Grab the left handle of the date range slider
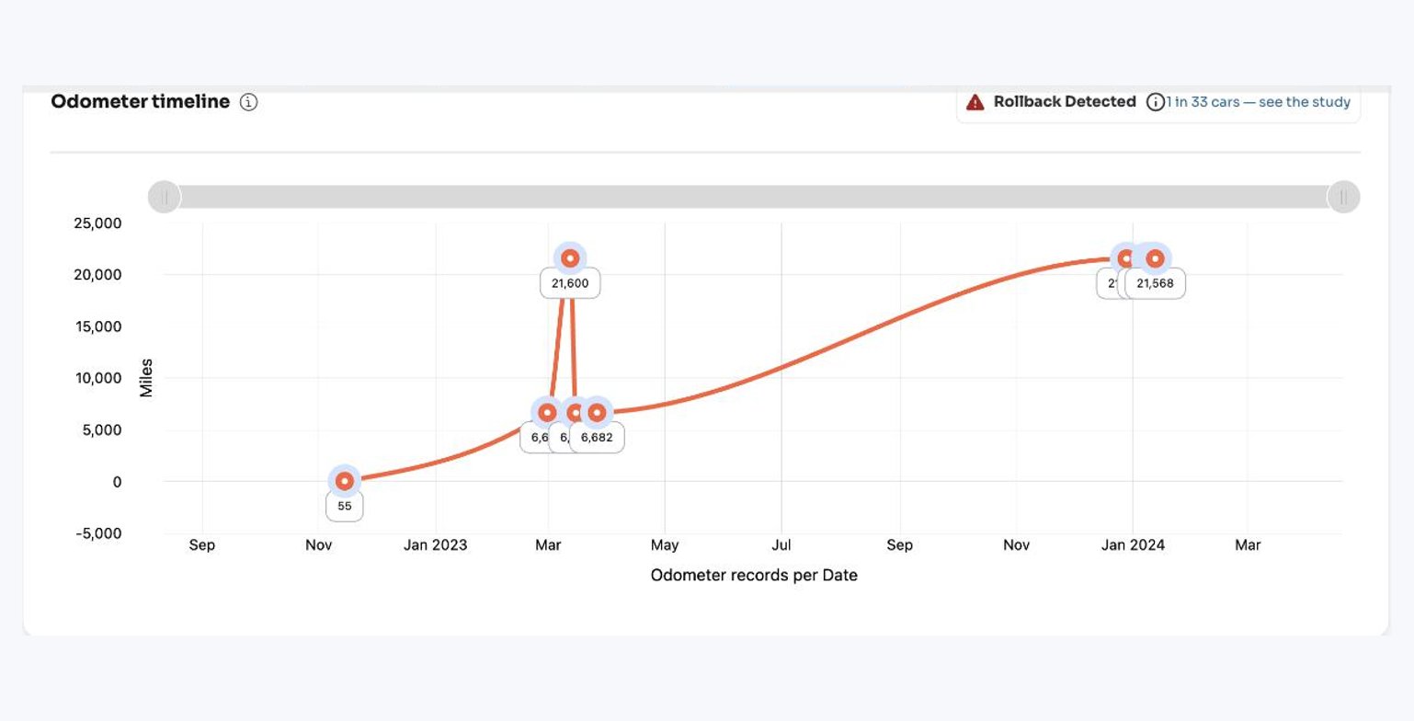This screenshot has height=721, width=1414. [x=165, y=197]
